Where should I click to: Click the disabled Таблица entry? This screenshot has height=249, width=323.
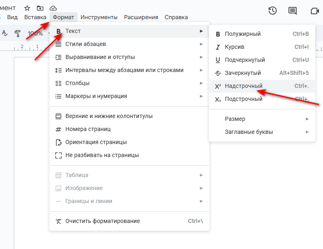[x=129, y=175]
